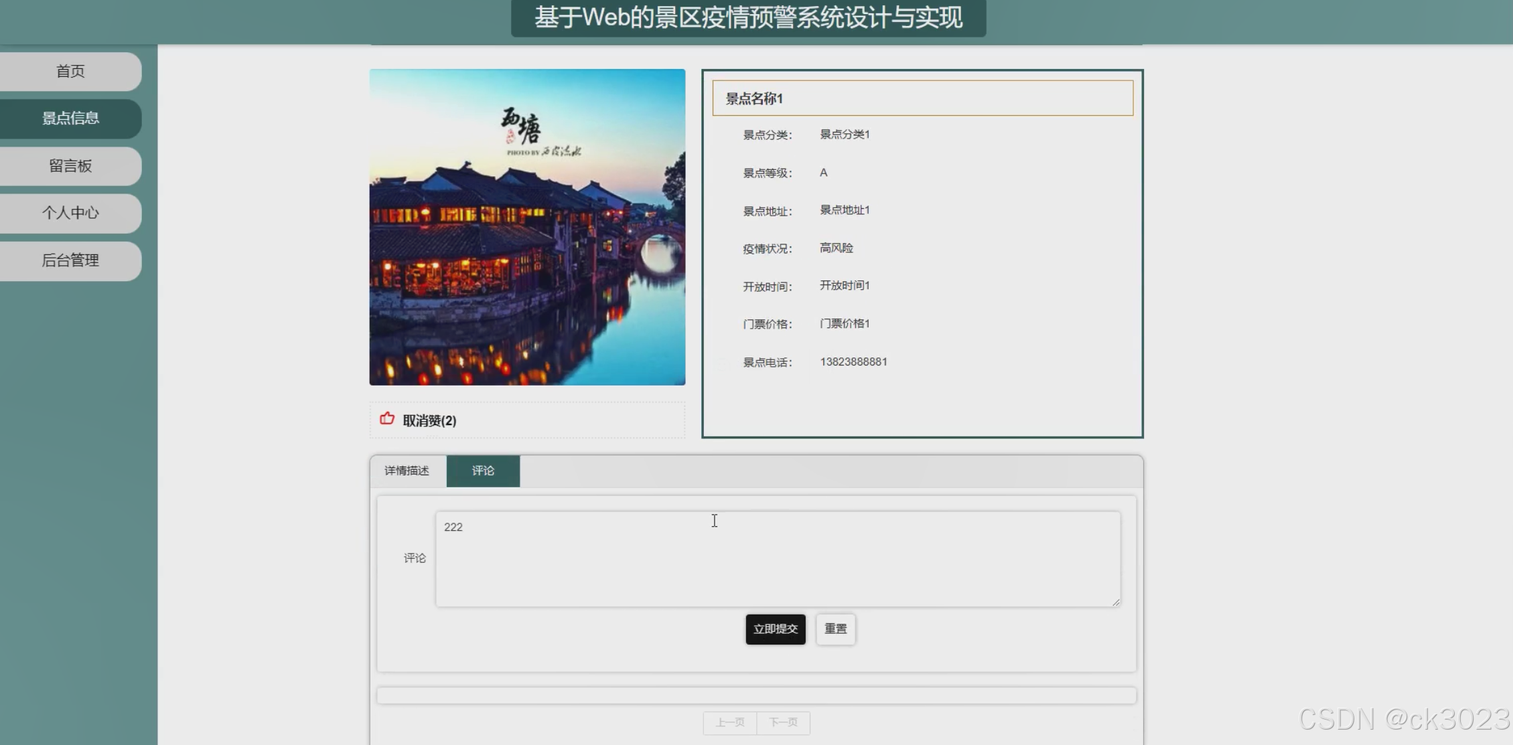Click the 重置 reset button
The width and height of the screenshot is (1513, 745).
pyautogui.click(x=835, y=629)
